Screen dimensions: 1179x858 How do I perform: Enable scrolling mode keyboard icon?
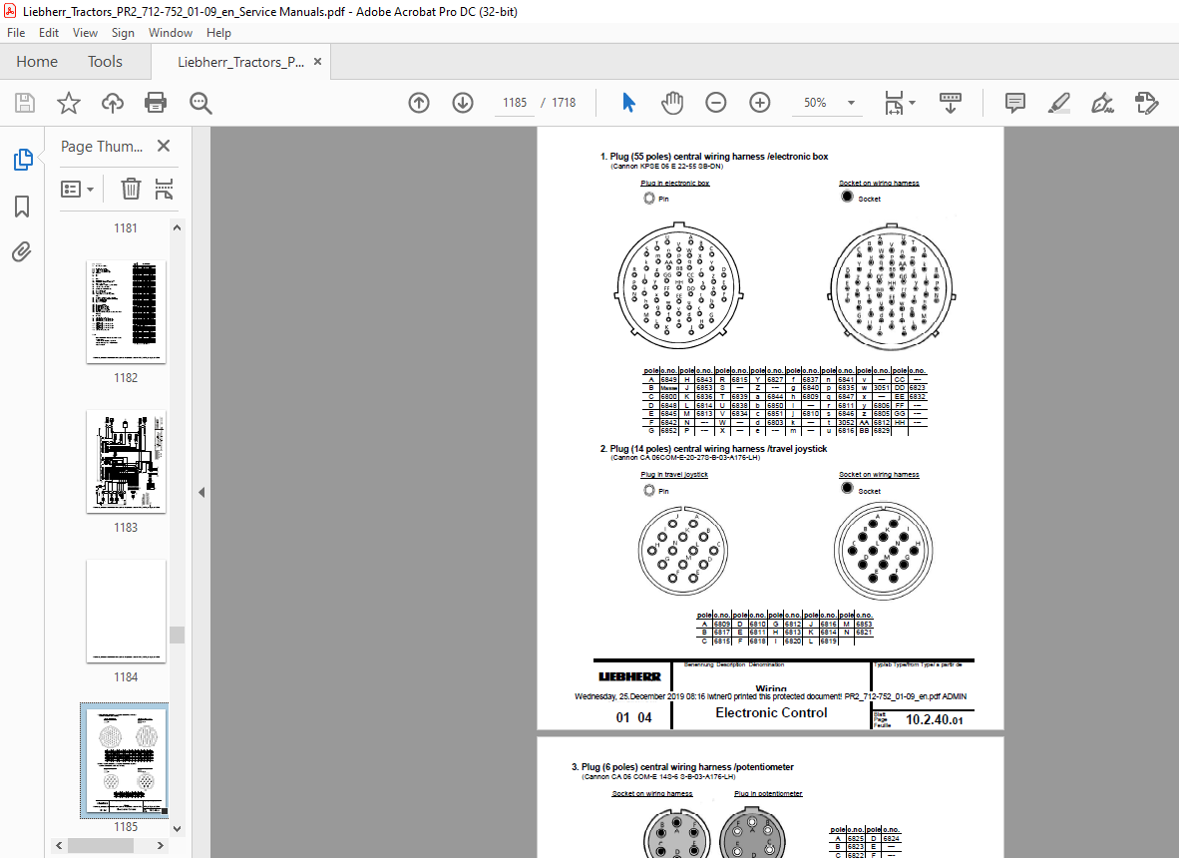click(x=951, y=103)
